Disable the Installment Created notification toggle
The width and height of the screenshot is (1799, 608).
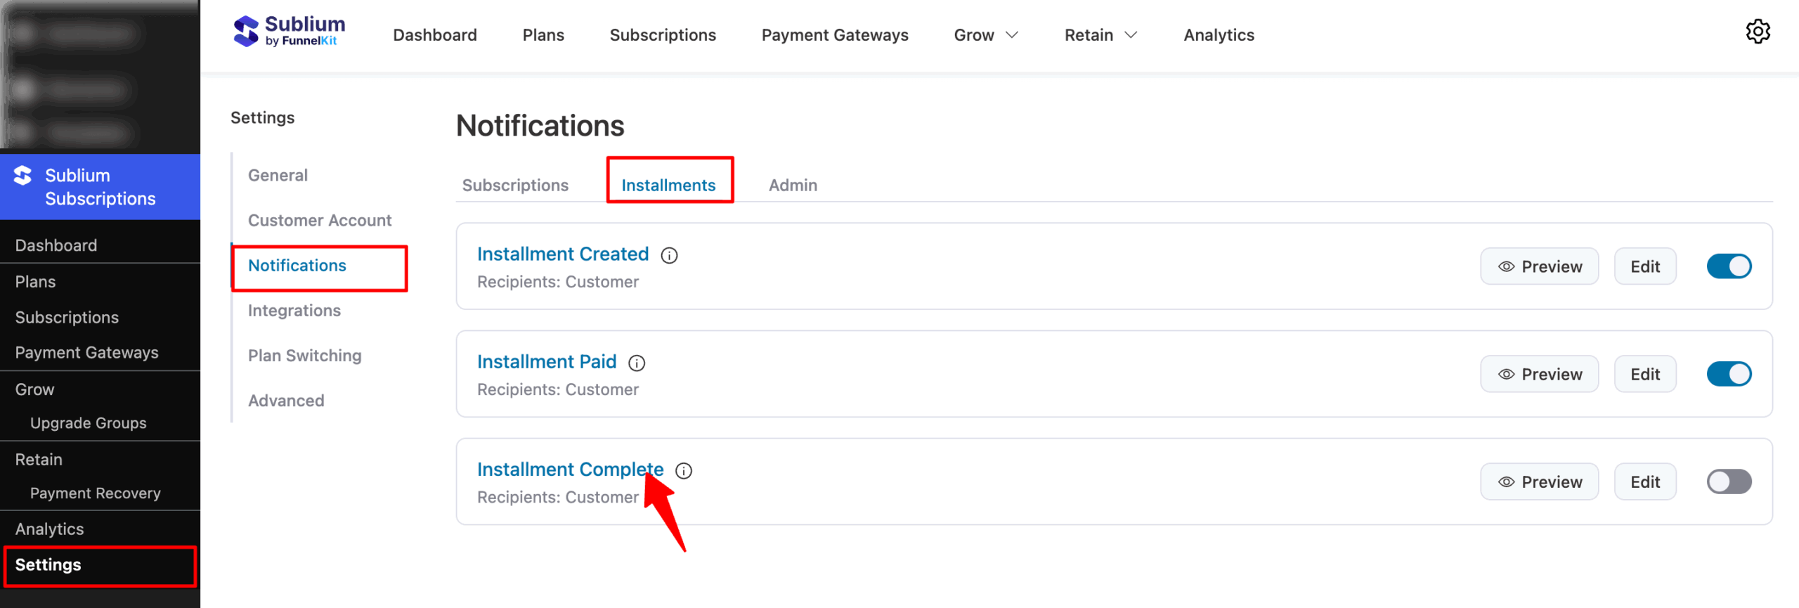[x=1729, y=266]
